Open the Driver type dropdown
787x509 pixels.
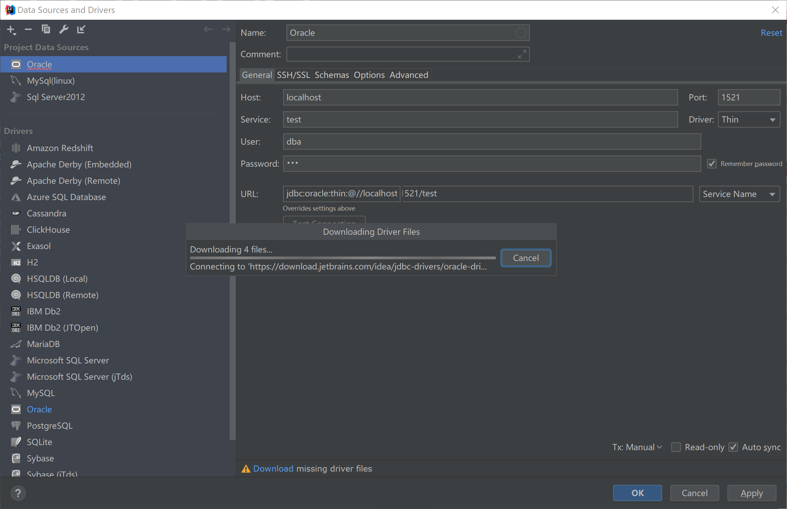tap(749, 119)
